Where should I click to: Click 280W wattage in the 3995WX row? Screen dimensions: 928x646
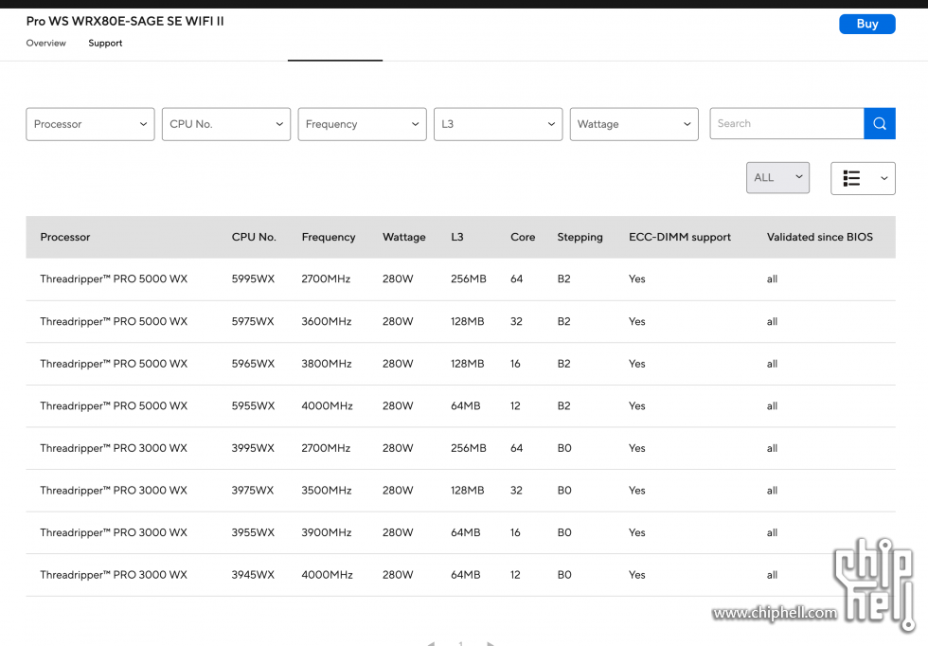point(398,448)
